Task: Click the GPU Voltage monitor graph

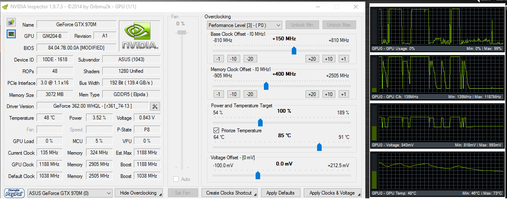Action: click(437, 125)
